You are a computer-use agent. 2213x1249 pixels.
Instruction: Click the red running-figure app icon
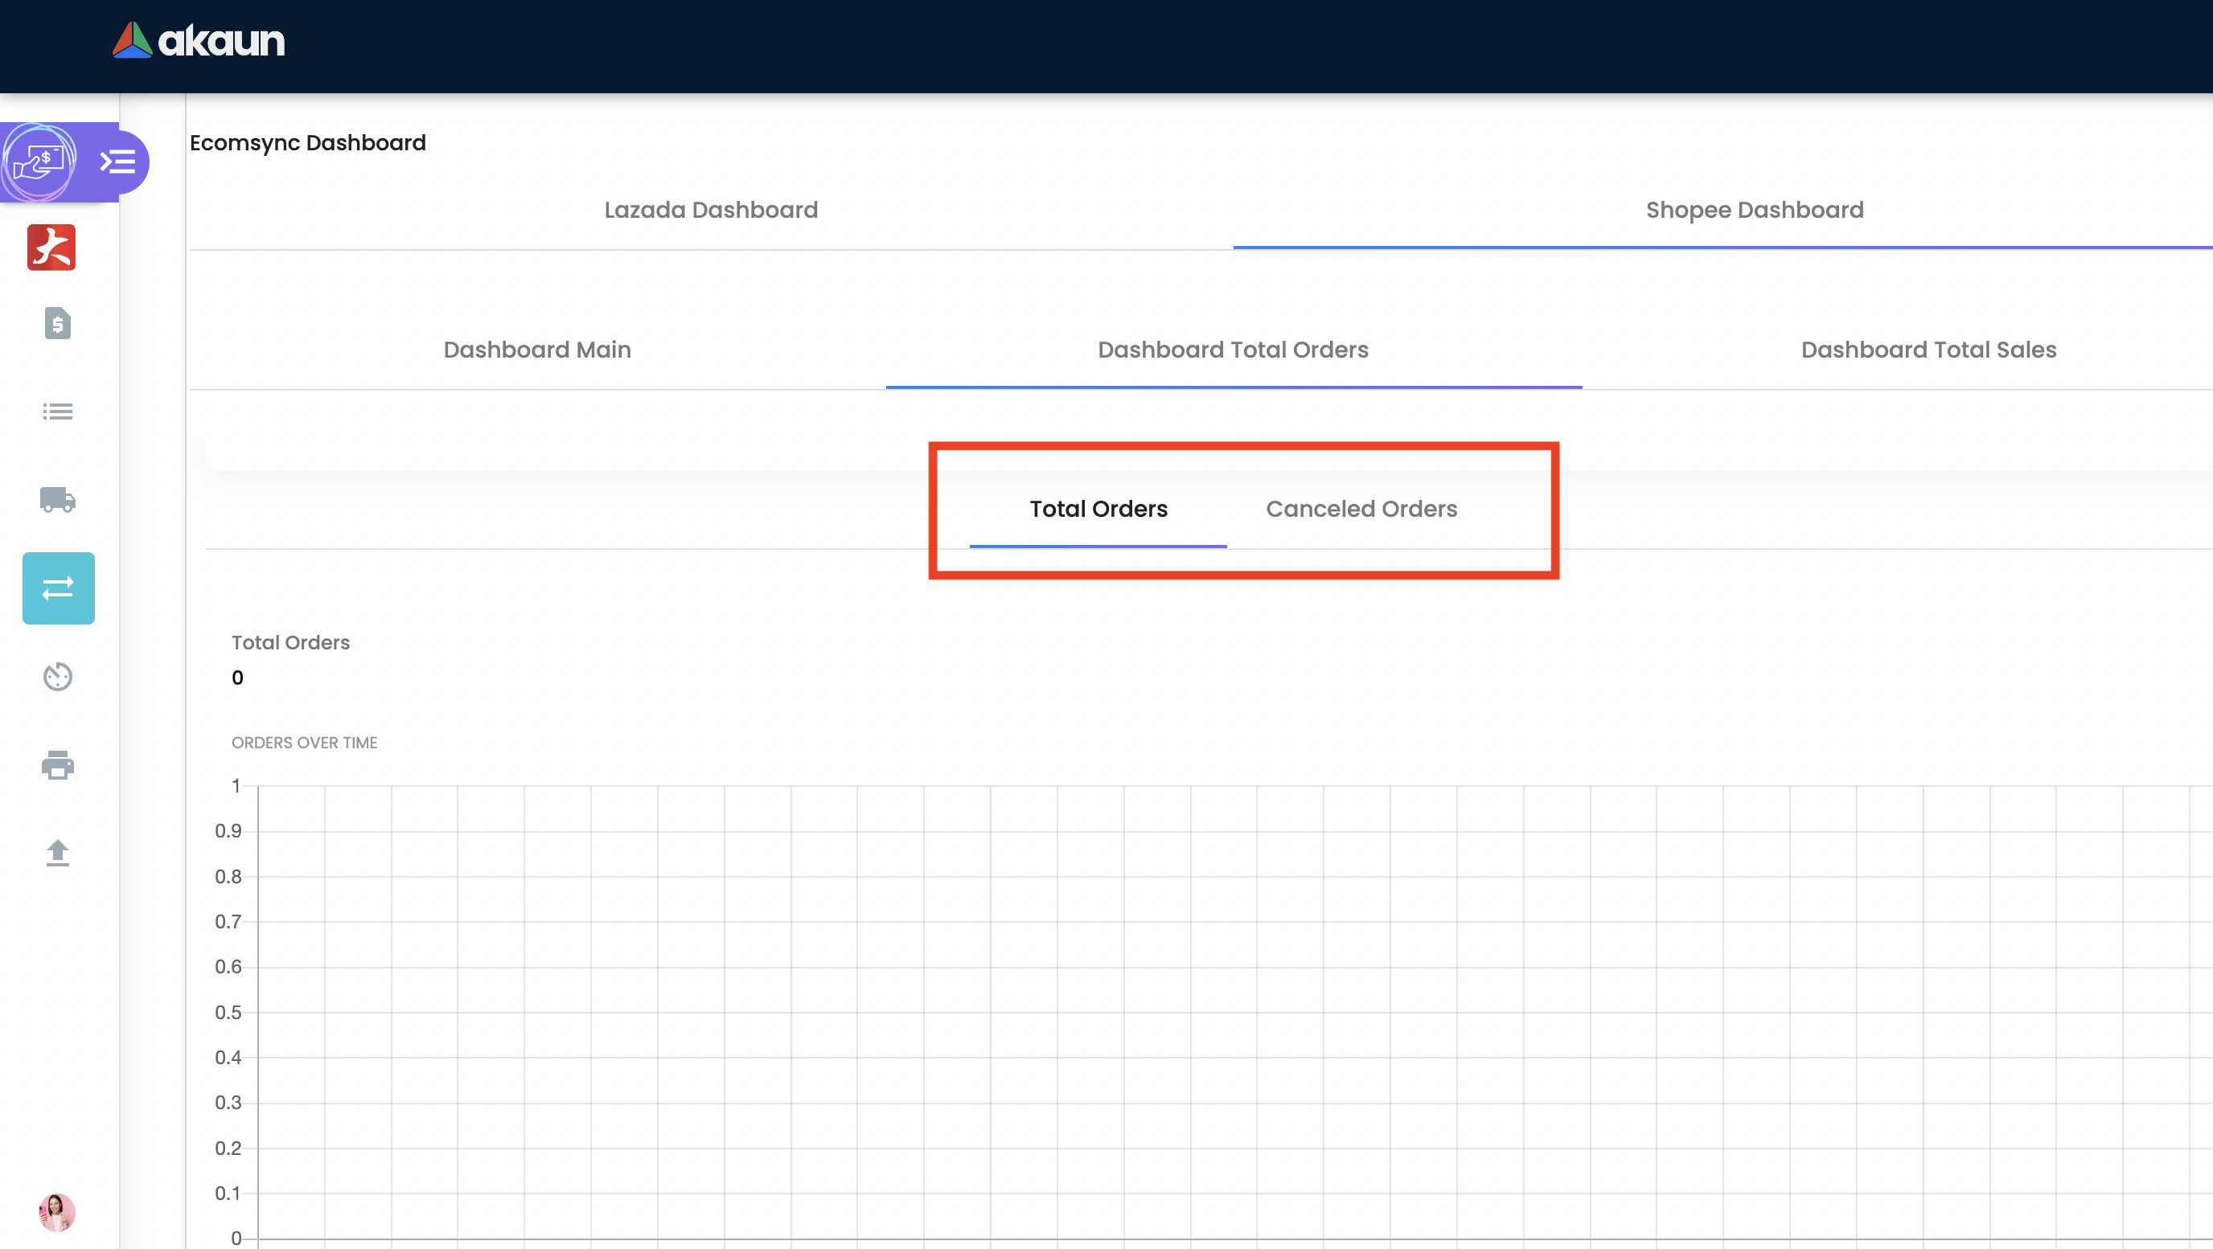coord(51,248)
